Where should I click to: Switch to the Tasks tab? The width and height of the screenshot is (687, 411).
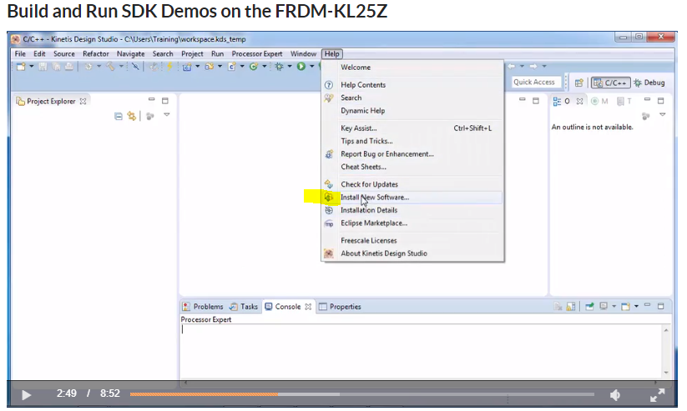(245, 307)
